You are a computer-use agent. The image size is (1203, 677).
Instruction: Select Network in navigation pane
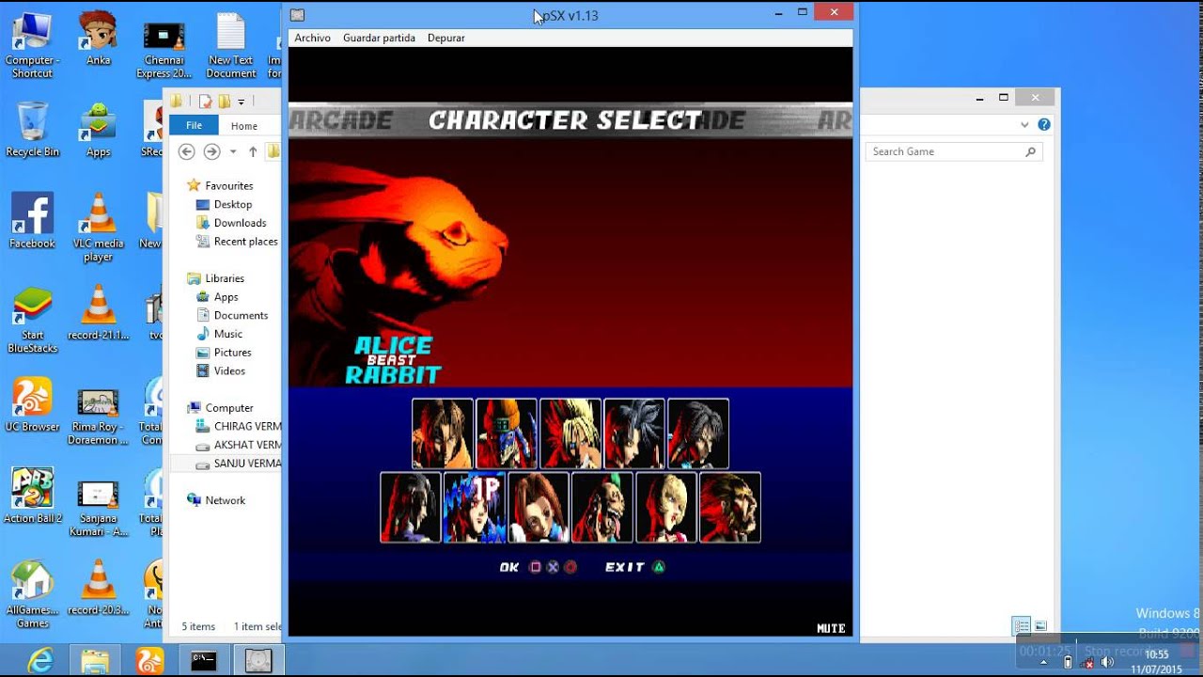(x=216, y=500)
